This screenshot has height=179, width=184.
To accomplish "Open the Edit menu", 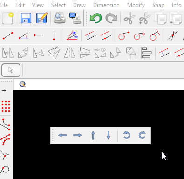I will point(20,5).
